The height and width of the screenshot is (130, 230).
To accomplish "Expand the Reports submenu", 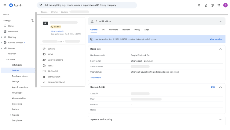I will [x=11, y=115].
